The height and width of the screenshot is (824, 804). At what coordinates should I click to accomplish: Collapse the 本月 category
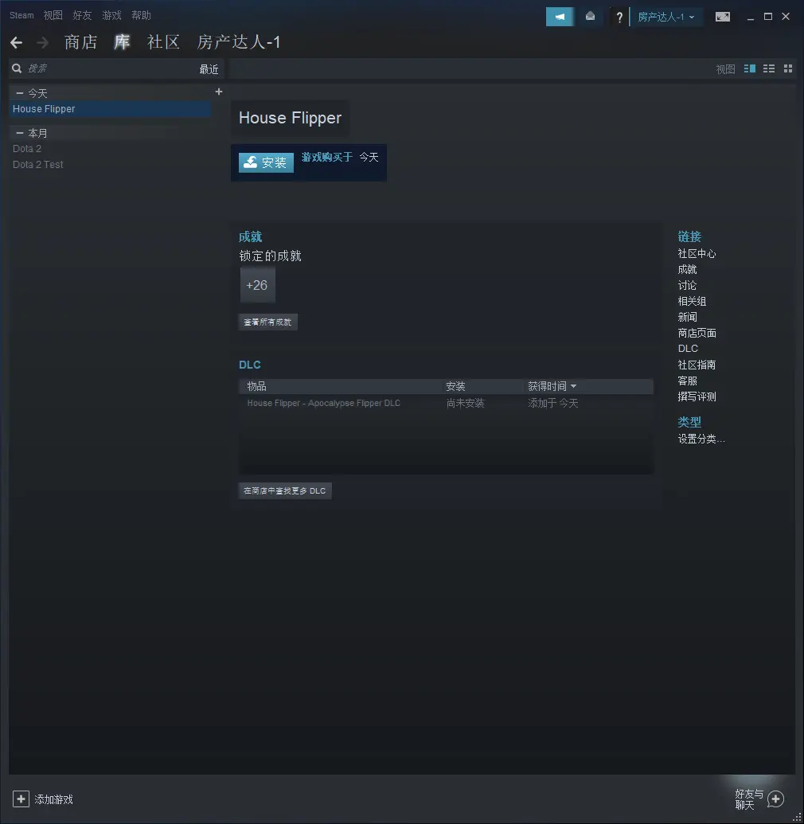click(x=19, y=133)
